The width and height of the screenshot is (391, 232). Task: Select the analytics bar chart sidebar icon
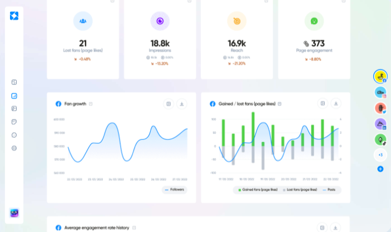tap(14, 96)
